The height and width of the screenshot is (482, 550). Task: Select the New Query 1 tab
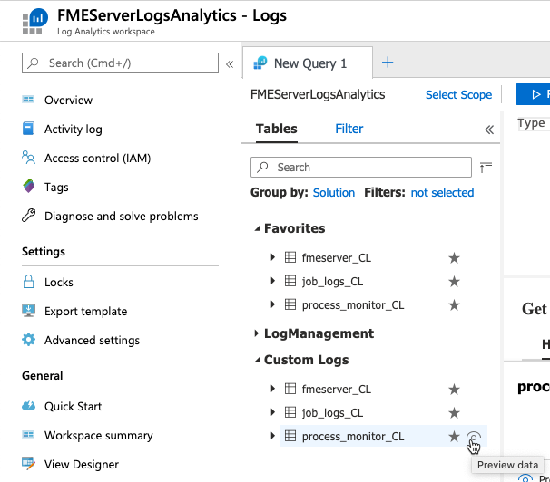(308, 63)
